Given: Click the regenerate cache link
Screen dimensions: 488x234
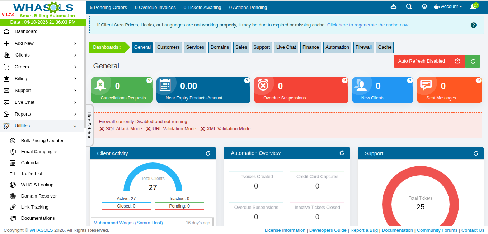Looking at the screenshot, I should pos(368,25).
